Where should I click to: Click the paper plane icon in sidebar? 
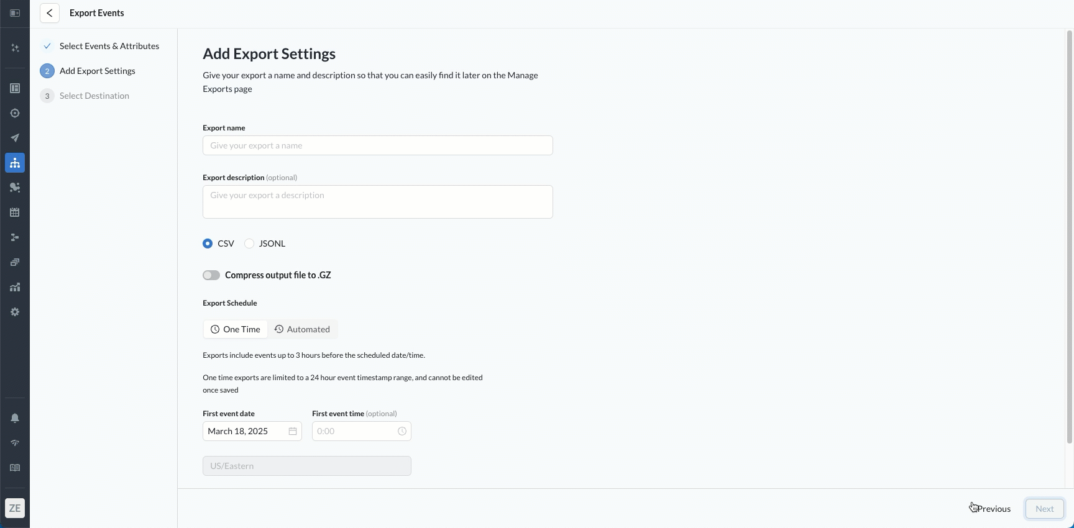click(x=15, y=138)
